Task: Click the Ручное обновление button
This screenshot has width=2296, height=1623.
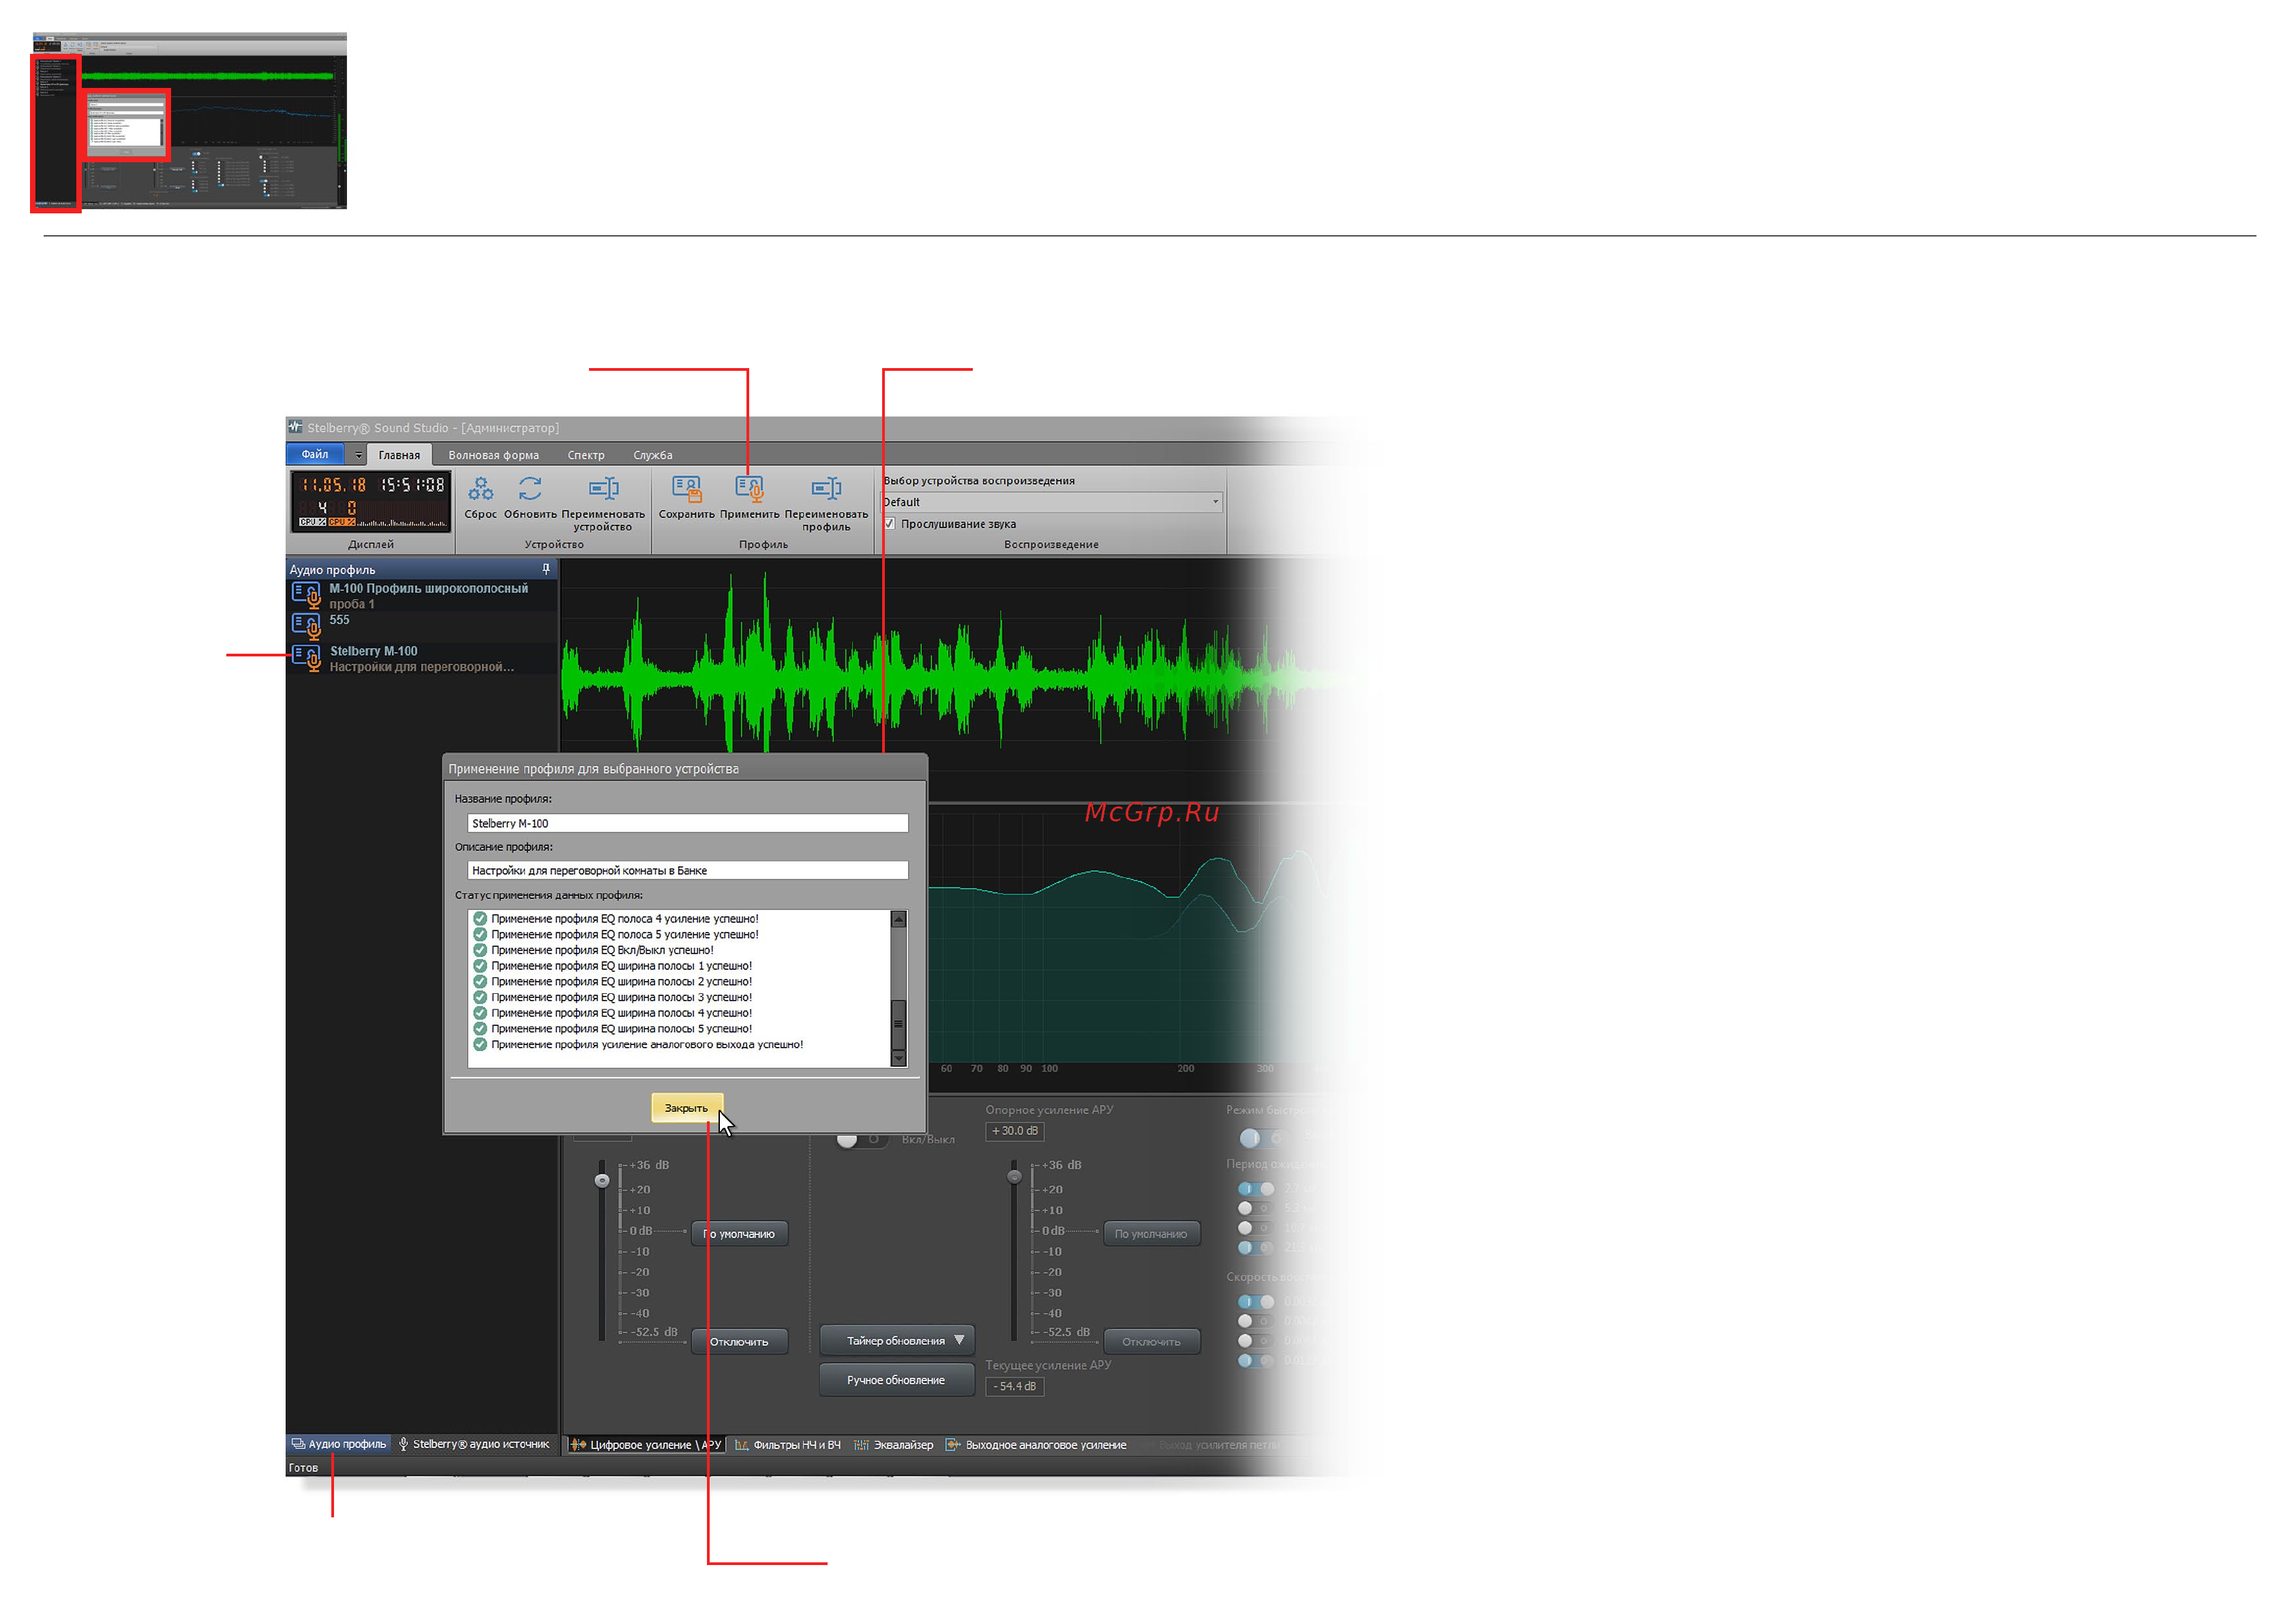Action: click(897, 1379)
